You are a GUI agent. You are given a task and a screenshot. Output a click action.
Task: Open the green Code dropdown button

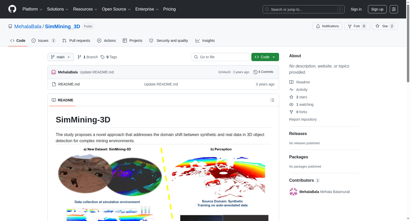coord(265,57)
